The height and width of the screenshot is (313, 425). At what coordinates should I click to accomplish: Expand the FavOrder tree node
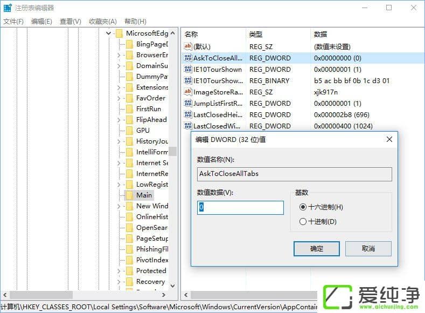(x=119, y=98)
